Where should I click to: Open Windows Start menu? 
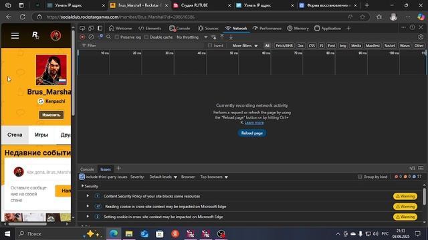click(x=7, y=234)
